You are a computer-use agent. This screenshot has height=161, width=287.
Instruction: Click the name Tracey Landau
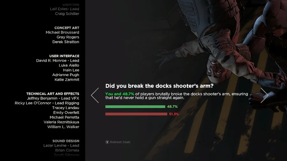point(66,108)
